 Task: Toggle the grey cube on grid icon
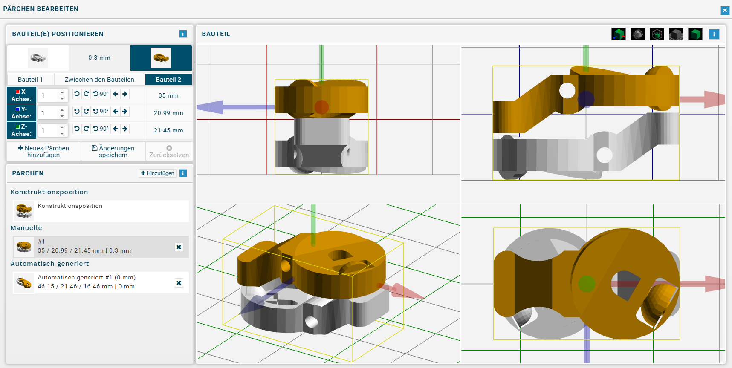(676, 34)
